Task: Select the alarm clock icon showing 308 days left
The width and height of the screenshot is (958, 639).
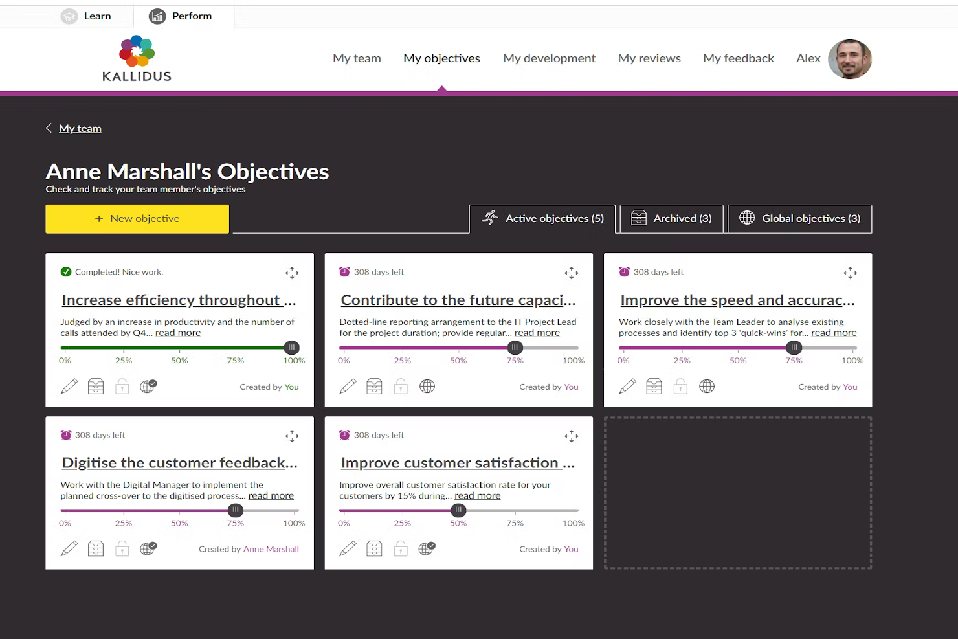Action: coord(344,271)
